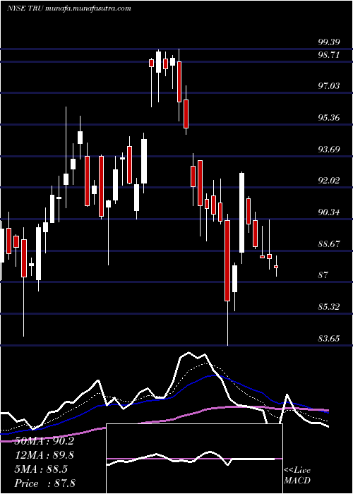Click inside the Live MACD inset chart
The height and width of the screenshot is (494, 353).
[x=194, y=459]
